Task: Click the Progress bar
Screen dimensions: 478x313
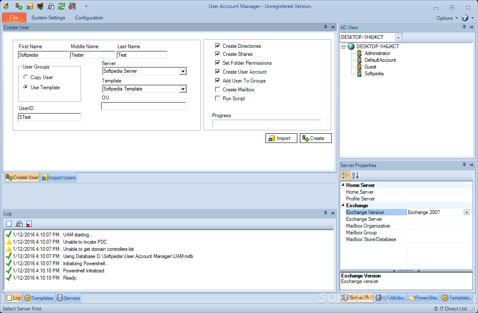Action: 267,124
